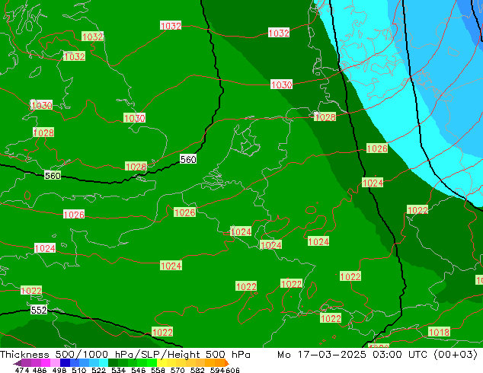This screenshot has height=373, width=483.
Task: Click the yellow legend swatch above 558
Action: tap(162, 362)
